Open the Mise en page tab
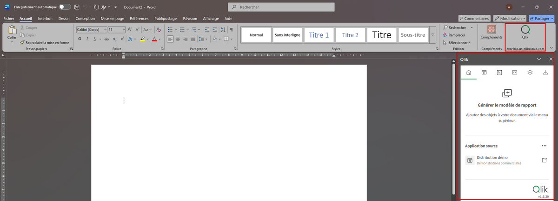 [113, 19]
